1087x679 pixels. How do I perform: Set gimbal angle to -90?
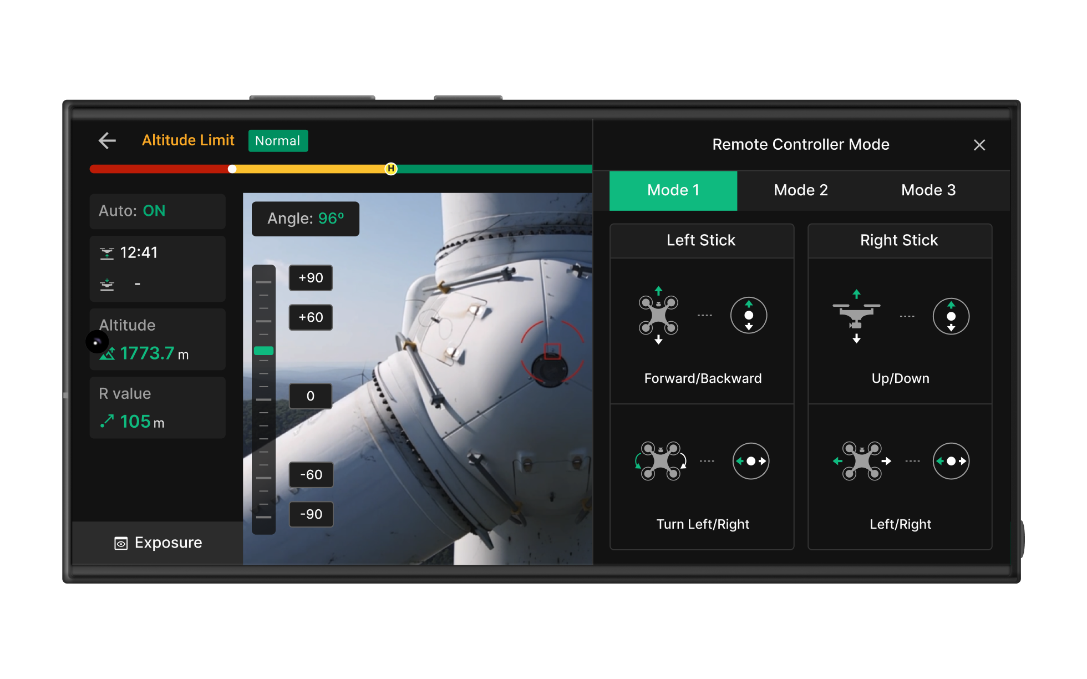[x=311, y=514]
